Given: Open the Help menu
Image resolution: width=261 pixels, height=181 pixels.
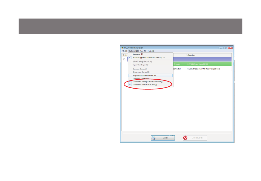Looking at the screenshot, I should tap(151, 51).
